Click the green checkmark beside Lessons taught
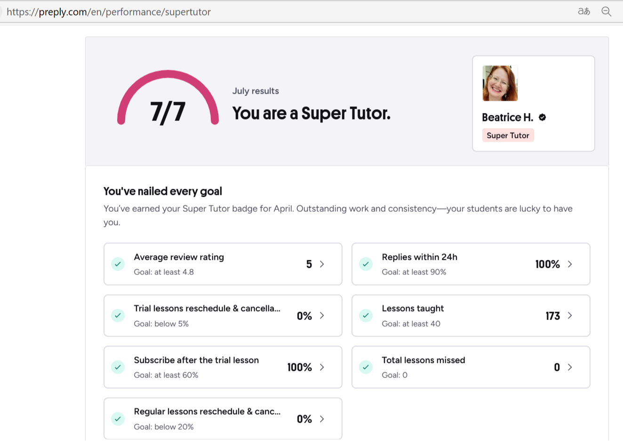623x441 pixels. click(366, 315)
